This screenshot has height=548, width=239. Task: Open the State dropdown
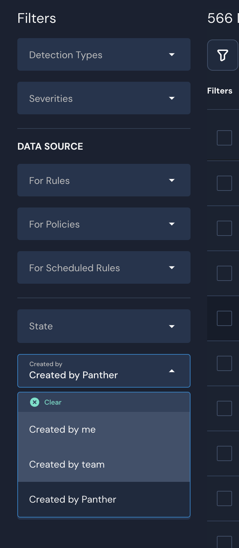click(104, 326)
